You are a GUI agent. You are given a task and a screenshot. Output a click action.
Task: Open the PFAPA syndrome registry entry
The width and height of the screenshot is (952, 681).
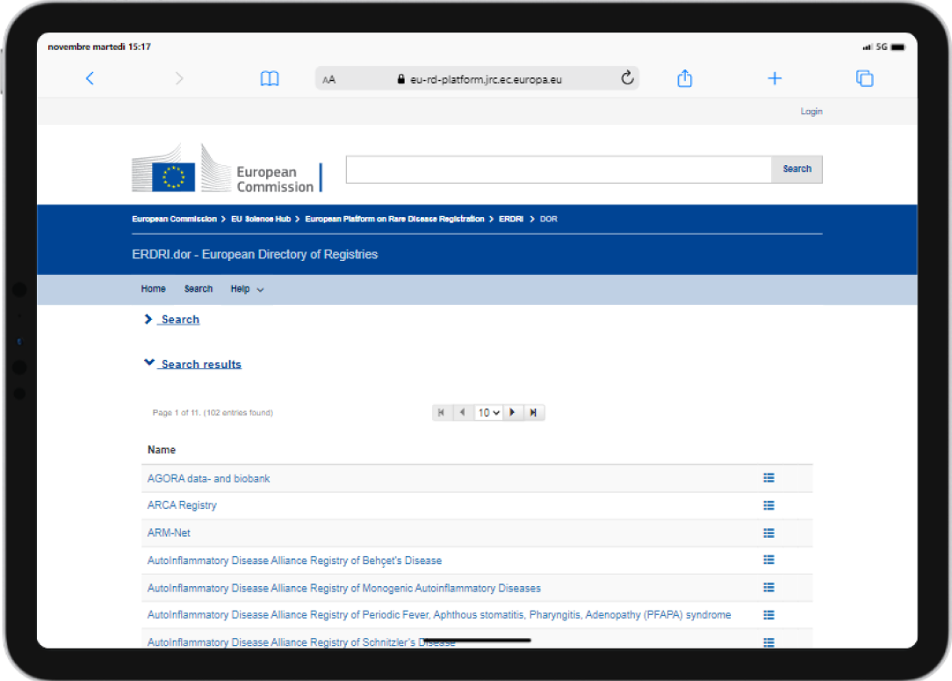439,615
